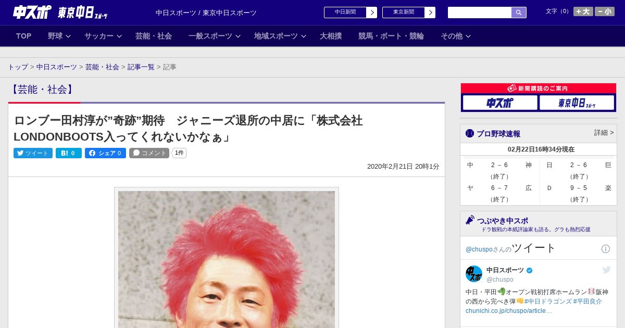This screenshot has width=625, height=328.
Task: Click 中スポ subscription button in sidebar
Action: tap(500, 103)
